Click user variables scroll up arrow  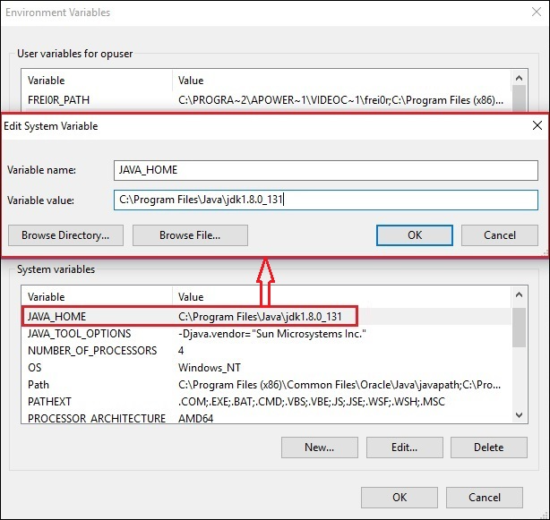pos(520,78)
